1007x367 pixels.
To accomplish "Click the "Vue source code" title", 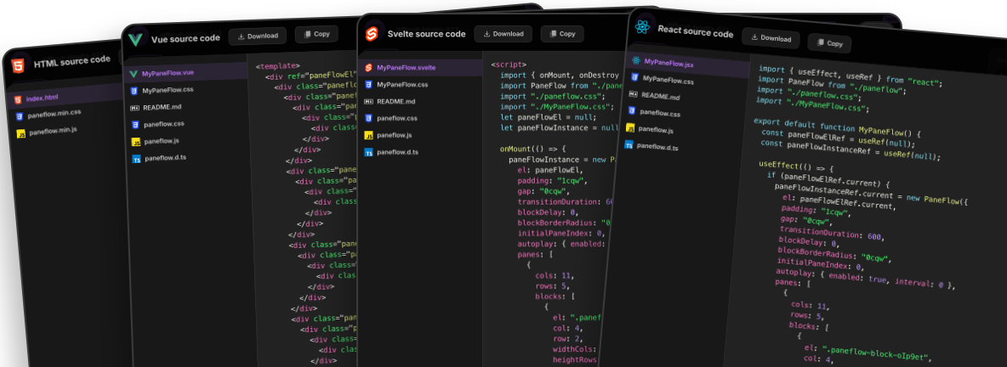I will (185, 38).
